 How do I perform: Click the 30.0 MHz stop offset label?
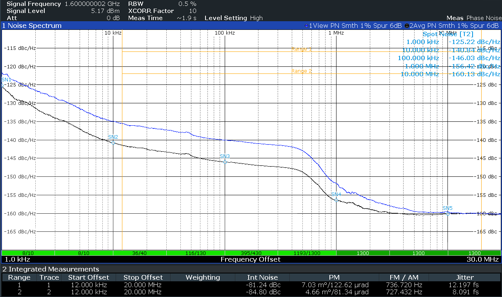[x=486, y=259]
